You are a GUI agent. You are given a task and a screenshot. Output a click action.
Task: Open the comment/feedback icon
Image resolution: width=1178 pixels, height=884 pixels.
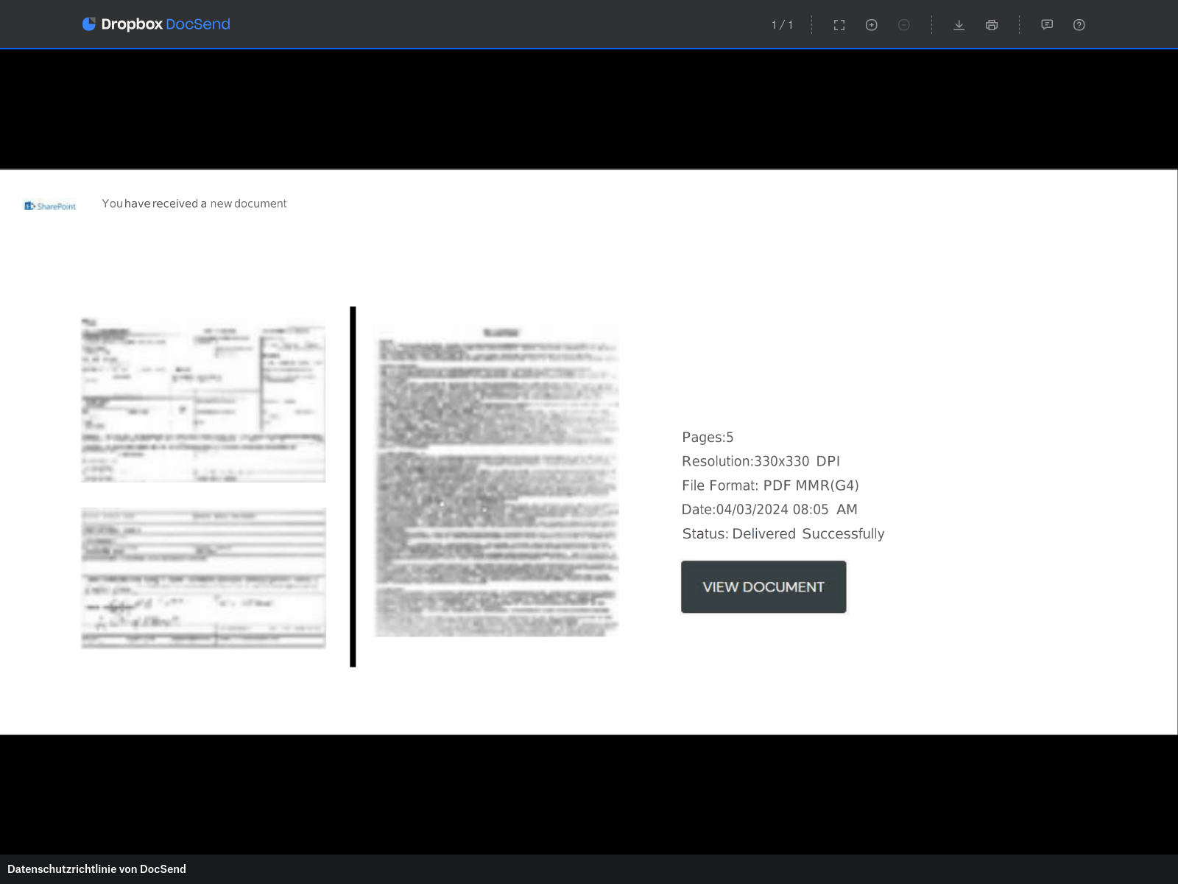1047,25
